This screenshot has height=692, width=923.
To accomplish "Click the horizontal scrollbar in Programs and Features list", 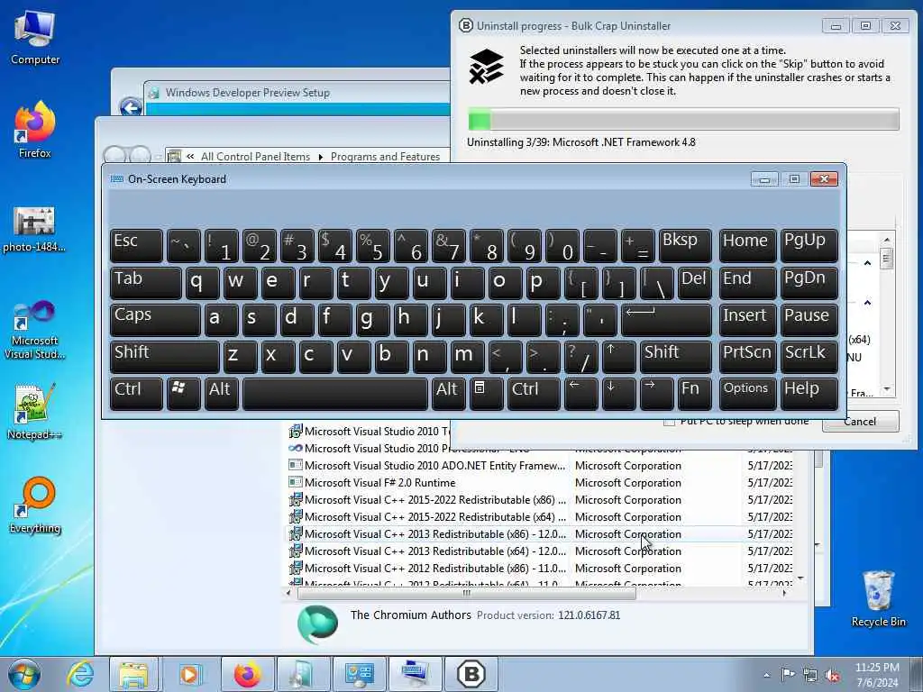I will [x=466, y=593].
